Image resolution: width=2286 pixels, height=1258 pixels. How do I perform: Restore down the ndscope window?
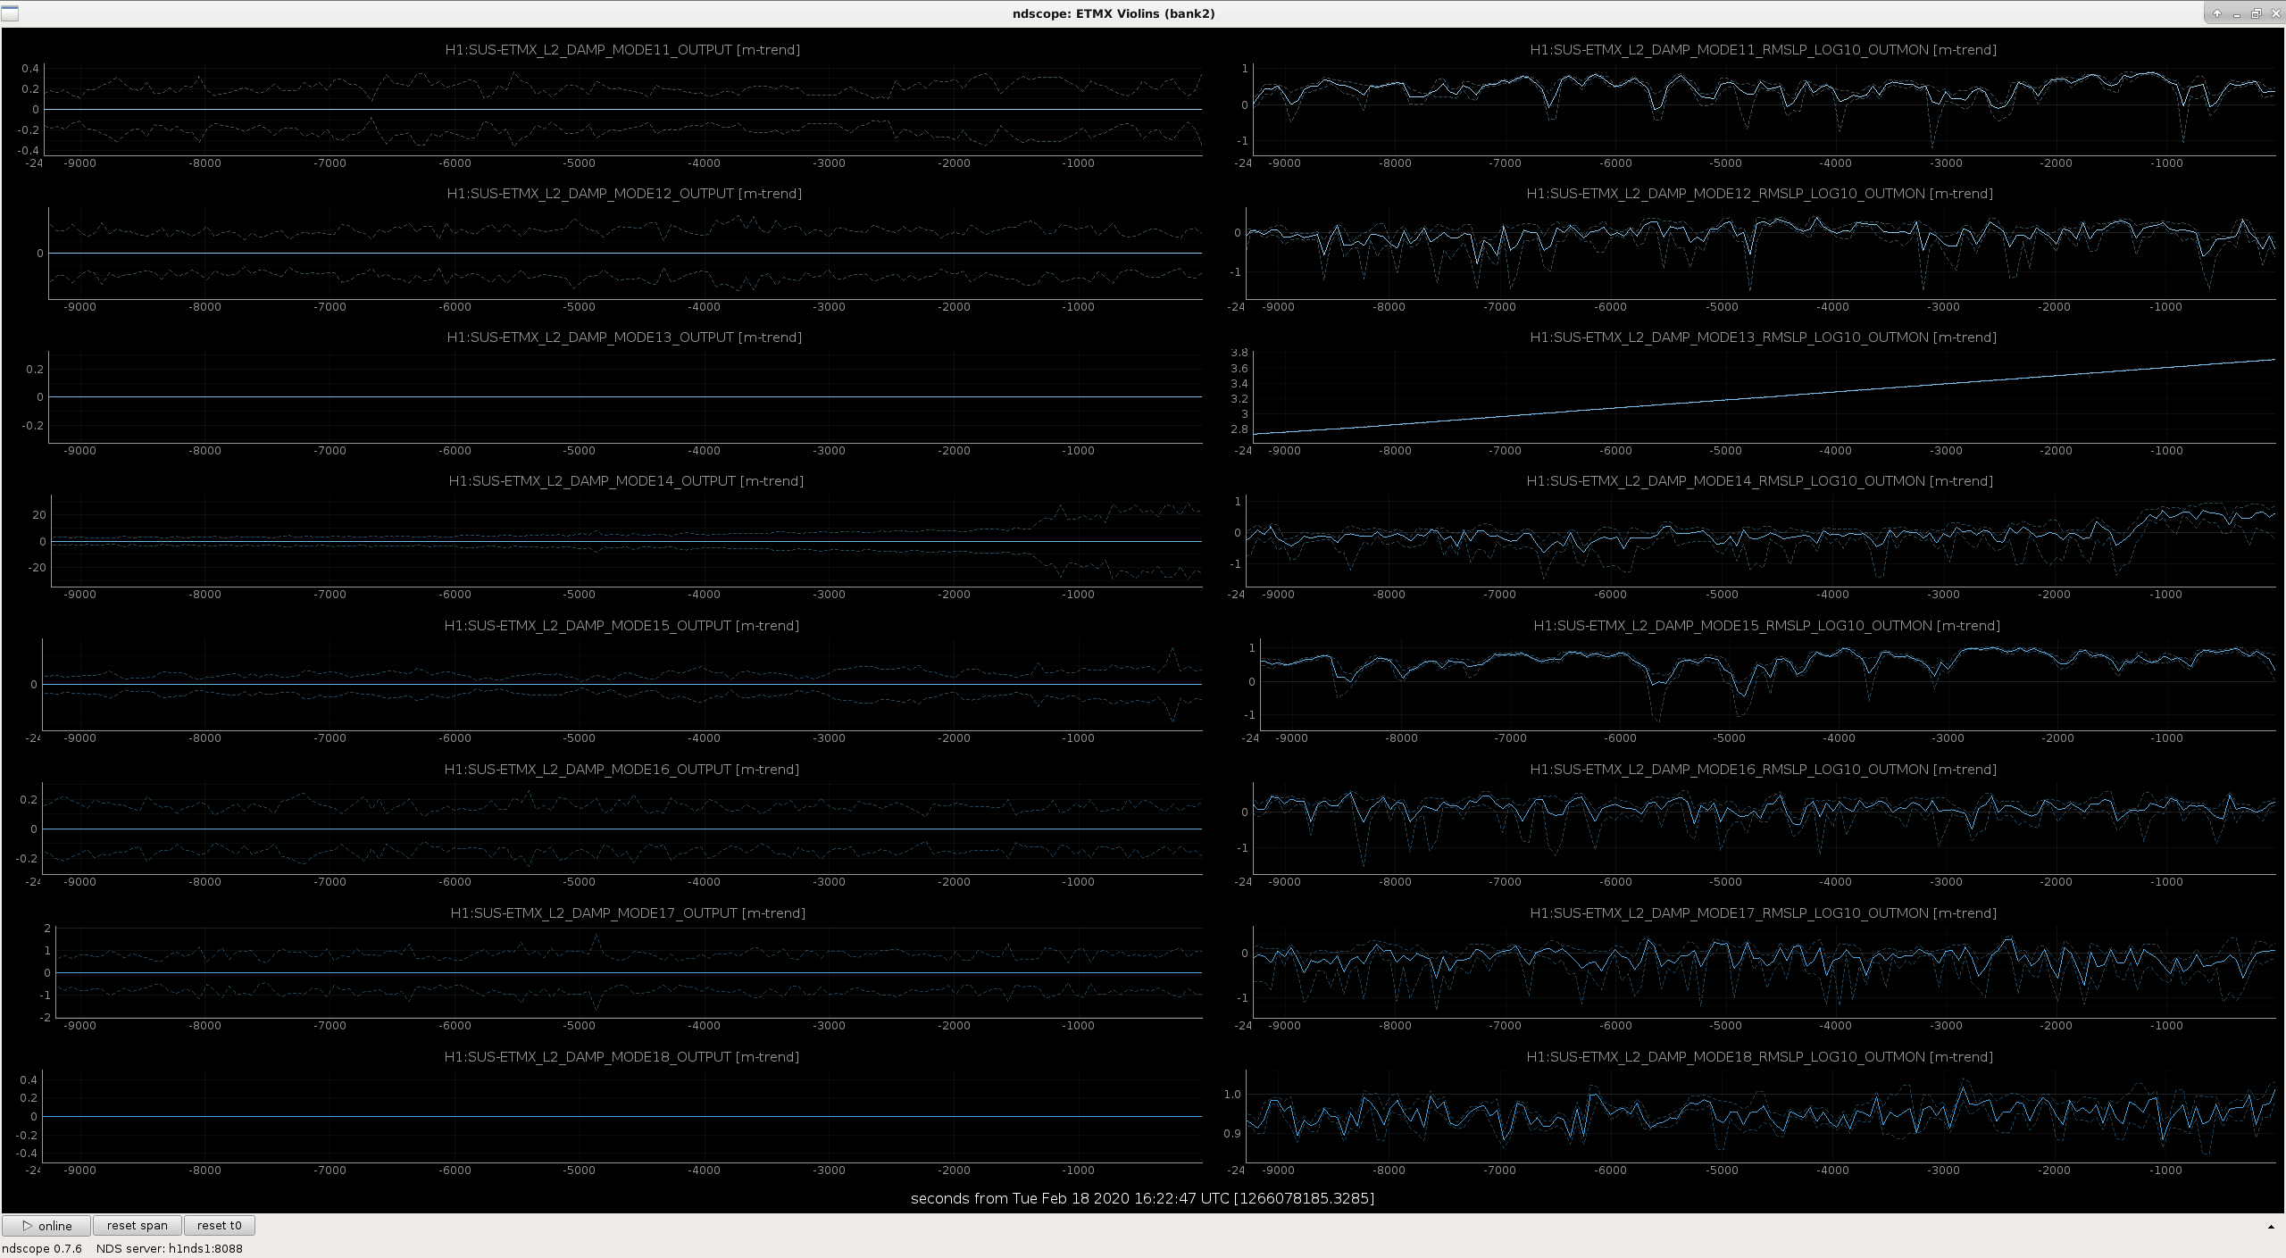(2256, 13)
